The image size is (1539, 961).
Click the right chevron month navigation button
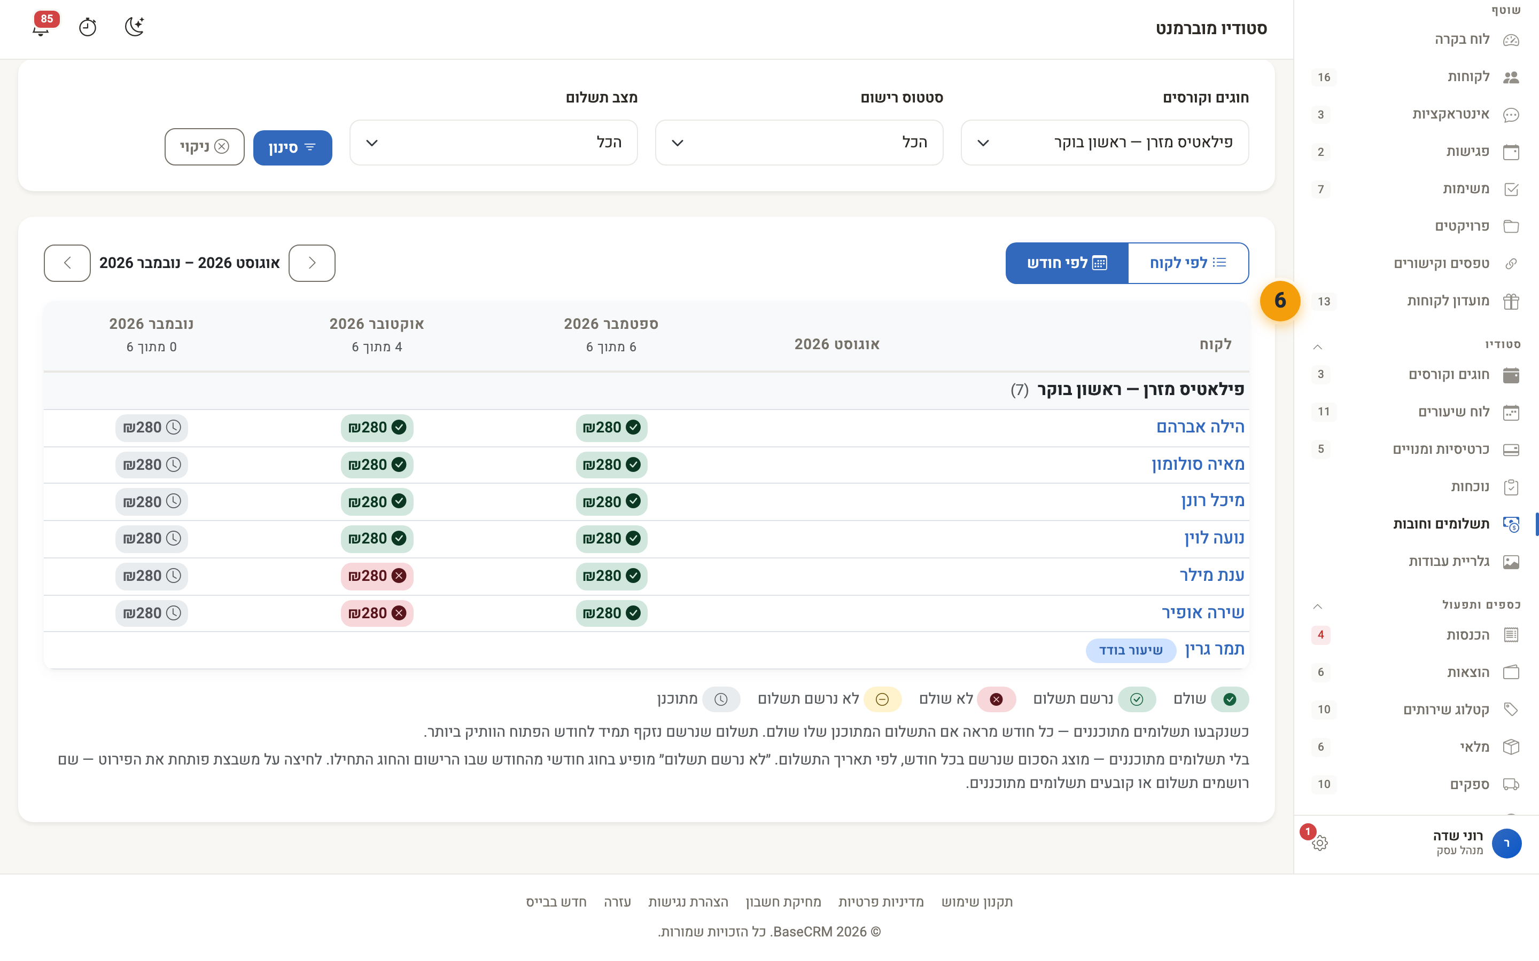pyautogui.click(x=312, y=263)
